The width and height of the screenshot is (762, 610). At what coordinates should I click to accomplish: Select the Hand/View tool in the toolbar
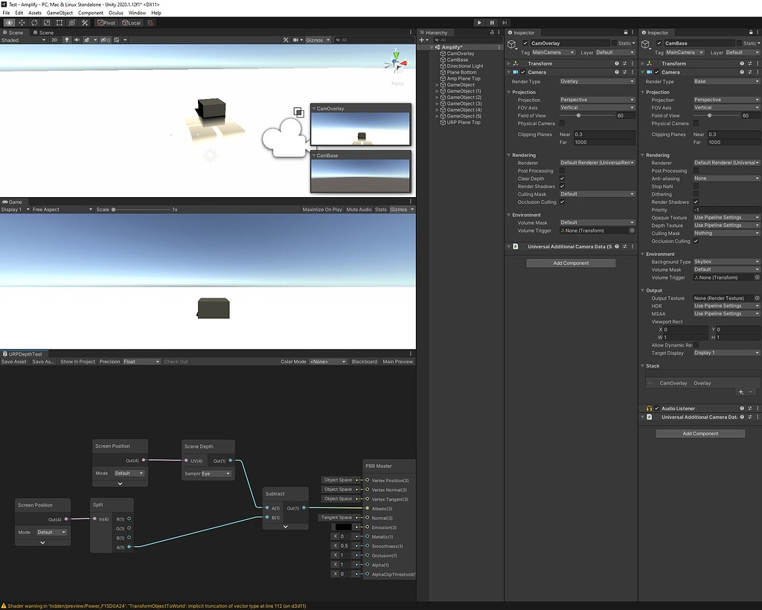pyautogui.click(x=10, y=23)
